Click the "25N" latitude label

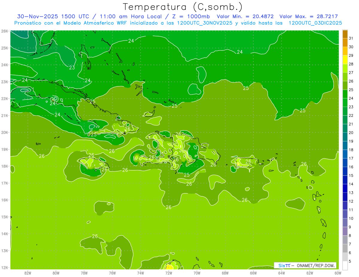coord(4,48)
